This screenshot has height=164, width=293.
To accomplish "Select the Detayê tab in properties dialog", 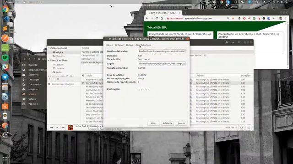I will click(130, 45).
